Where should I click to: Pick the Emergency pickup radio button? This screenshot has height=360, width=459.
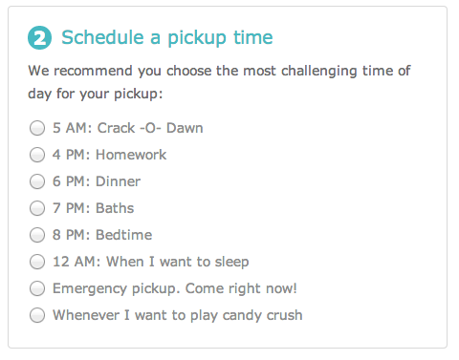pos(37,288)
